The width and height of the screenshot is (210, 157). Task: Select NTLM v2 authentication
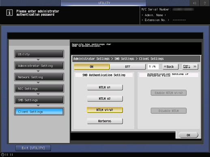tap(105, 99)
